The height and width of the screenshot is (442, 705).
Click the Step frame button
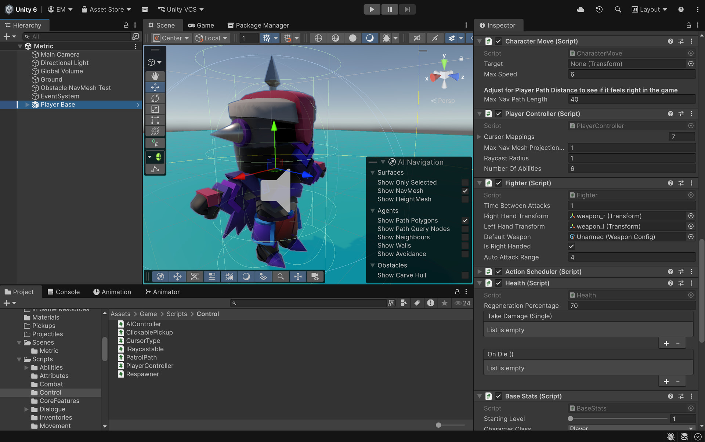[407, 9]
